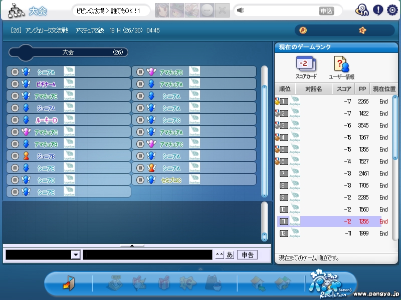Toggle the round button beside ルーキーD player

15,120
